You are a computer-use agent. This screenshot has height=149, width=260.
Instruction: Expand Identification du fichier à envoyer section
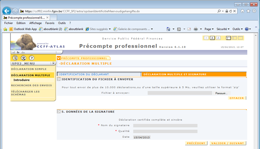[59, 79]
